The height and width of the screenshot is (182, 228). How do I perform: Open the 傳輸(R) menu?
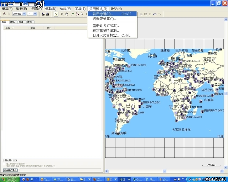click(x=51, y=9)
